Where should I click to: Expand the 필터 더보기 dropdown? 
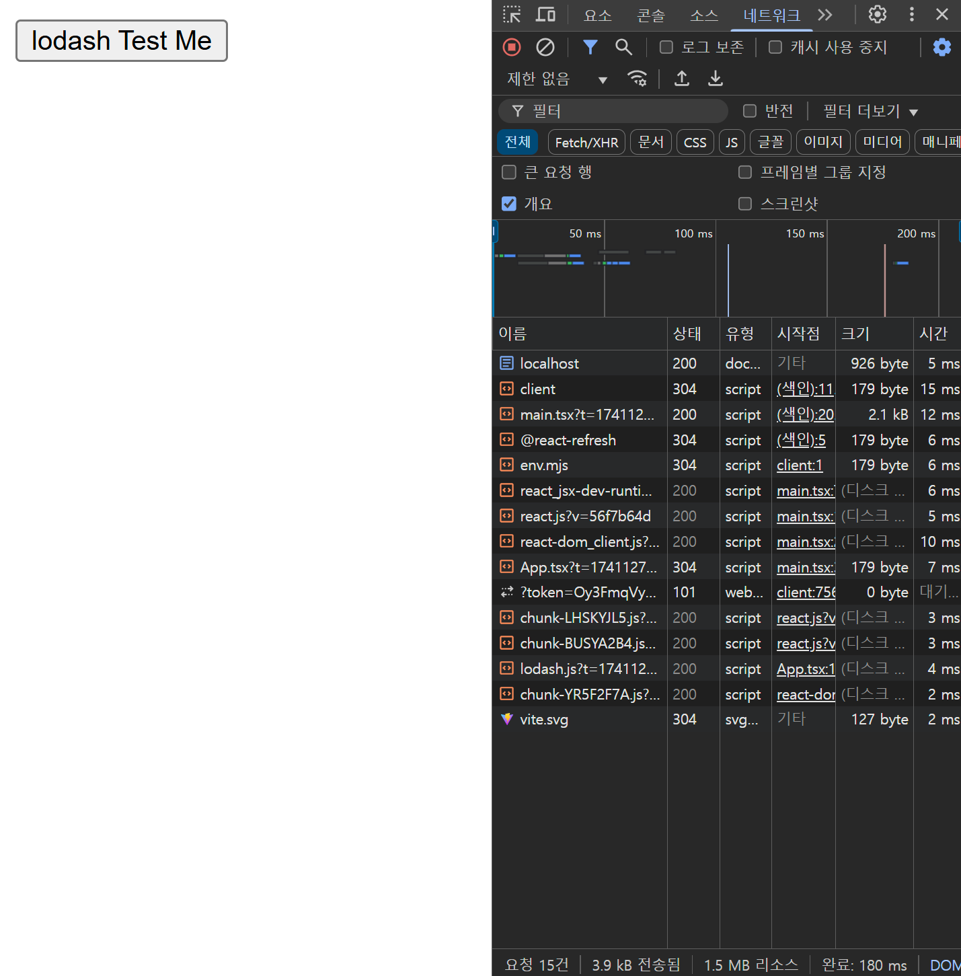[870, 111]
